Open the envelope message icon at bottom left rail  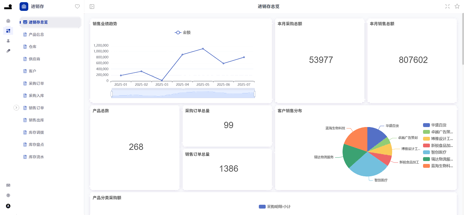click(x=8, y=185)
